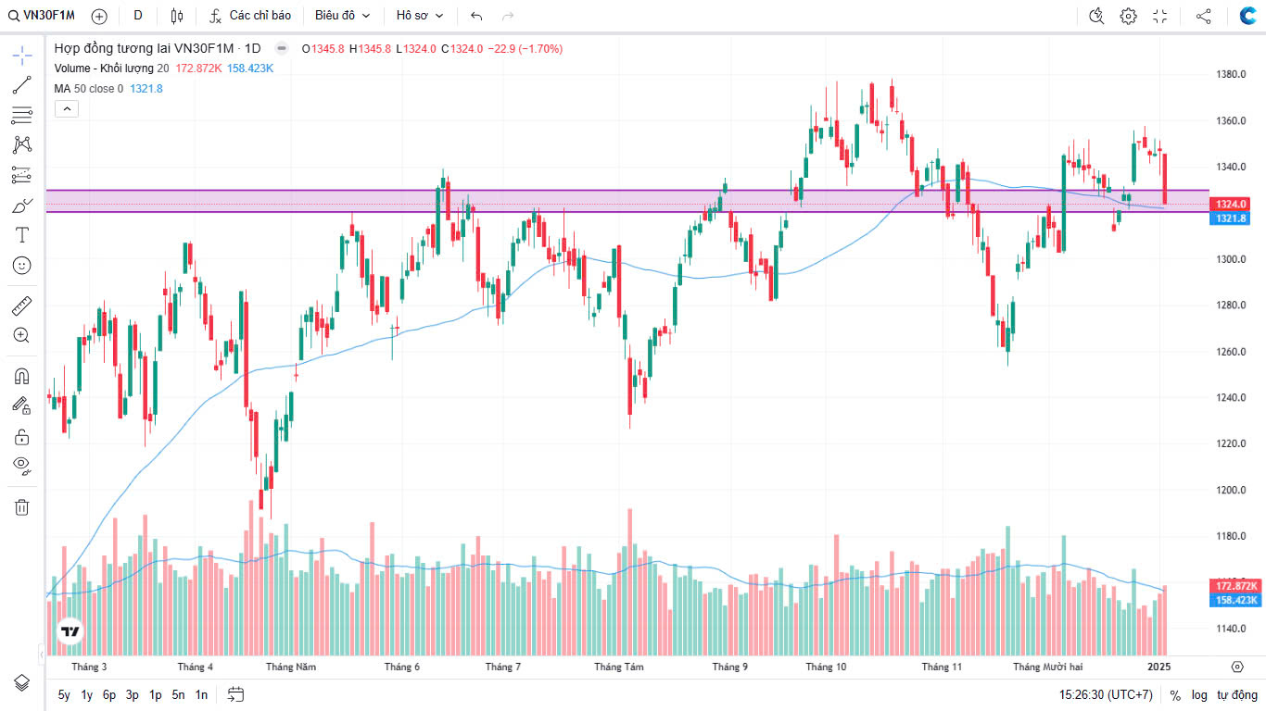Select the brush drawing tool
Image resolution: width=1266 pixels, height=711 pixels.
click(22, 205)
